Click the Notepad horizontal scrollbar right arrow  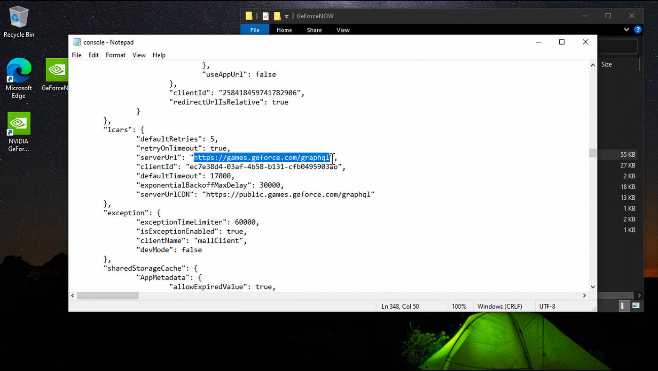[585, 295]
